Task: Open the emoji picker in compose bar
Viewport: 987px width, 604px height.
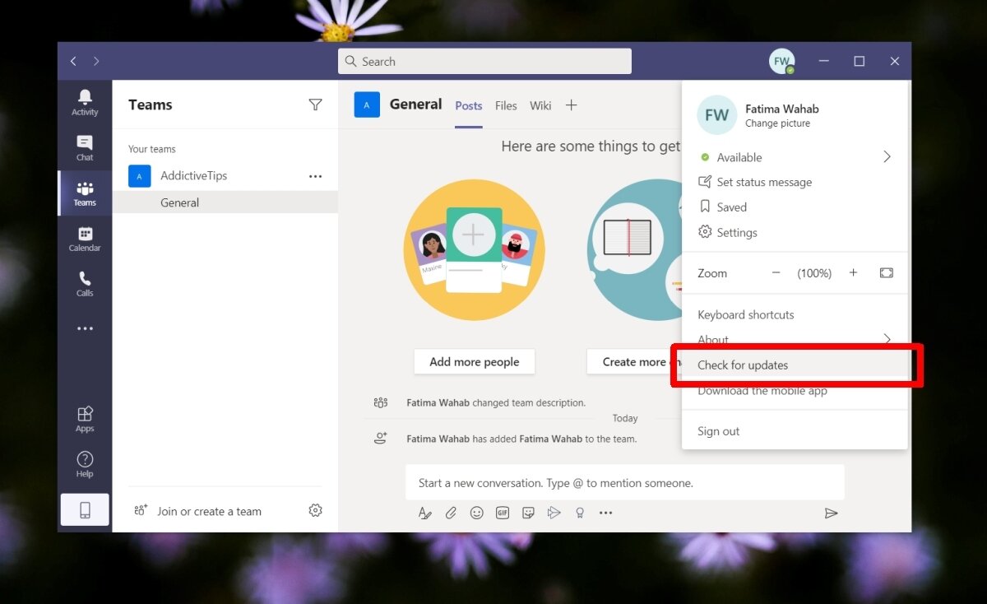Action: 476,513
